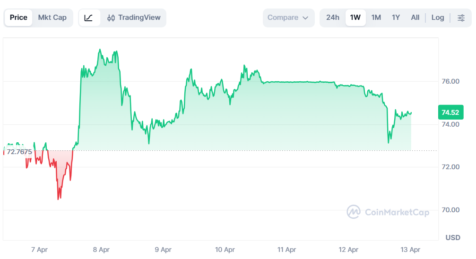This screenshot has height=259, width=476.
Task: Click the 10 Apr date axis label
Action: coord(225,250)
